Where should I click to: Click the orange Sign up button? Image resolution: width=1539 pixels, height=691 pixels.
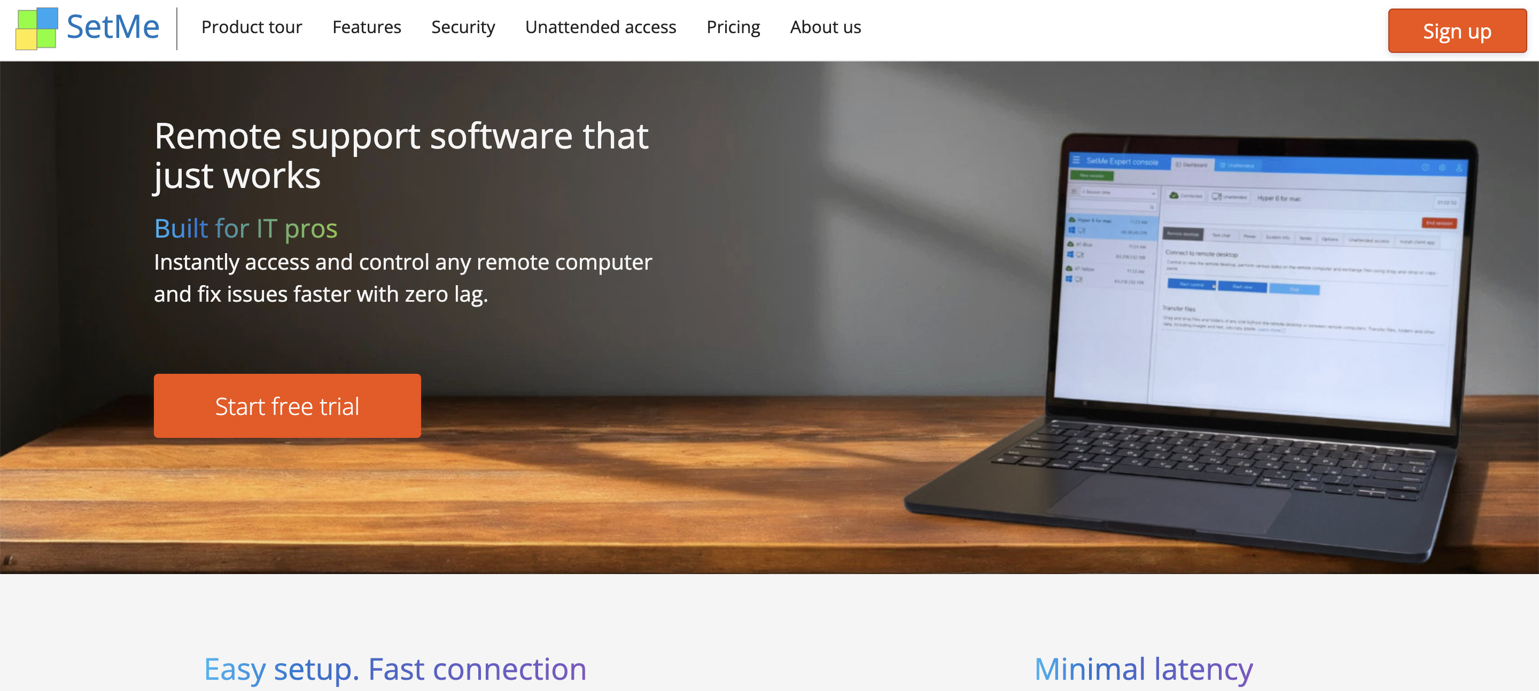[1457, 31]
